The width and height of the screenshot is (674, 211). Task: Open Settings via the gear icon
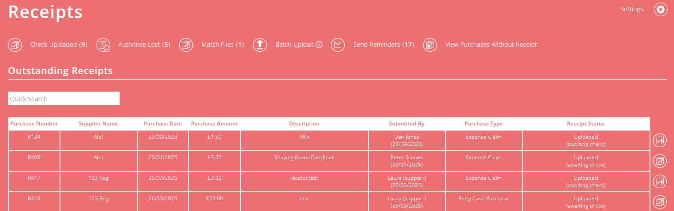click(x=660, y=9)
